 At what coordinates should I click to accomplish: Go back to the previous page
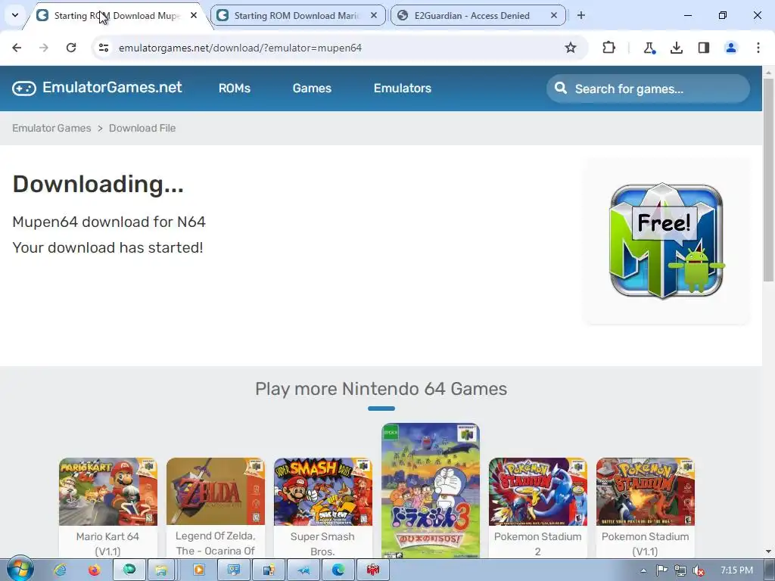17,48
